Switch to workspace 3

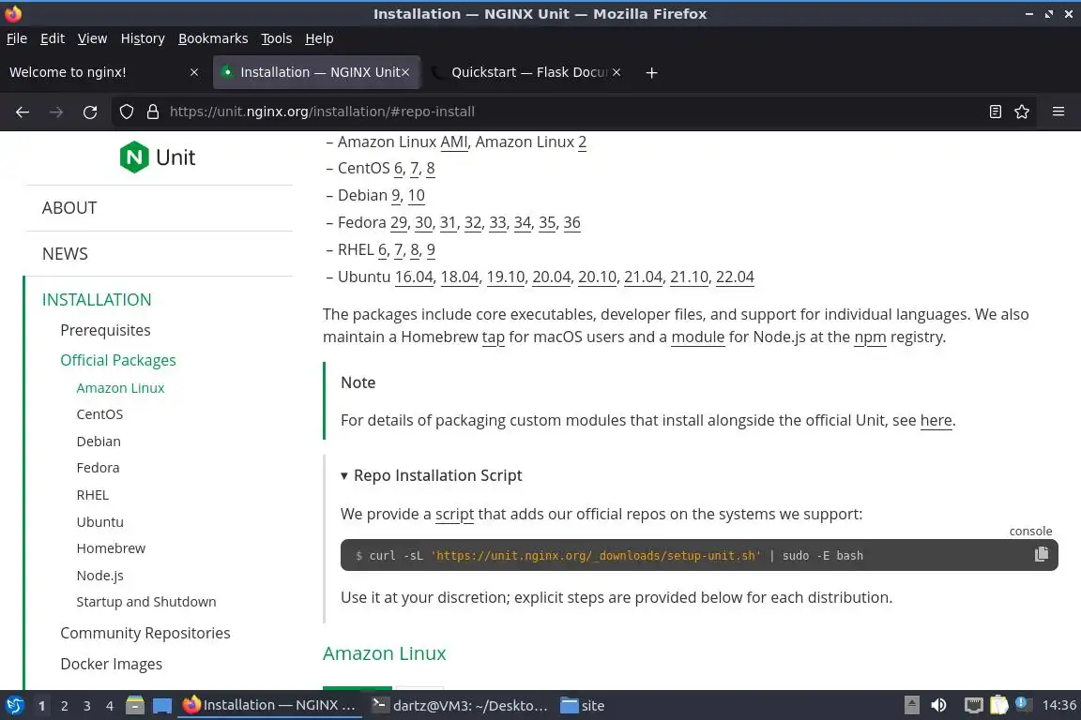point(87,706)
